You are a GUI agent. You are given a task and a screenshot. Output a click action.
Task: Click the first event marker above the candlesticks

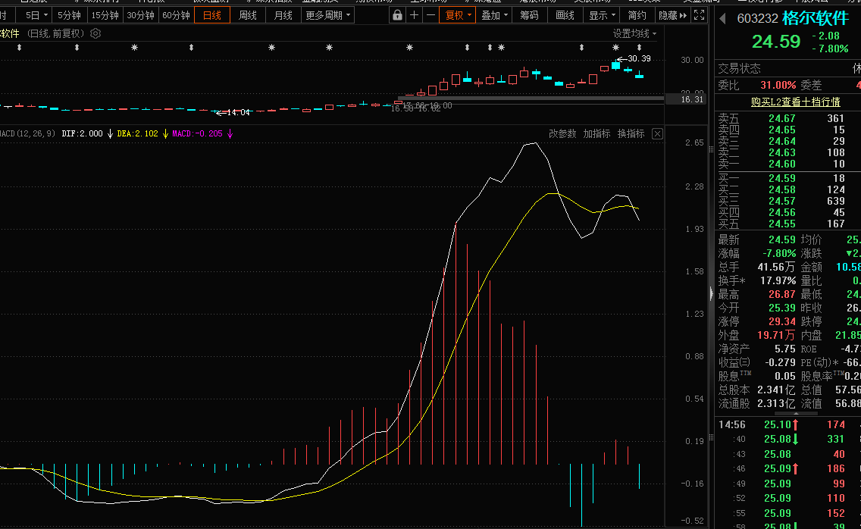point(19,48)
